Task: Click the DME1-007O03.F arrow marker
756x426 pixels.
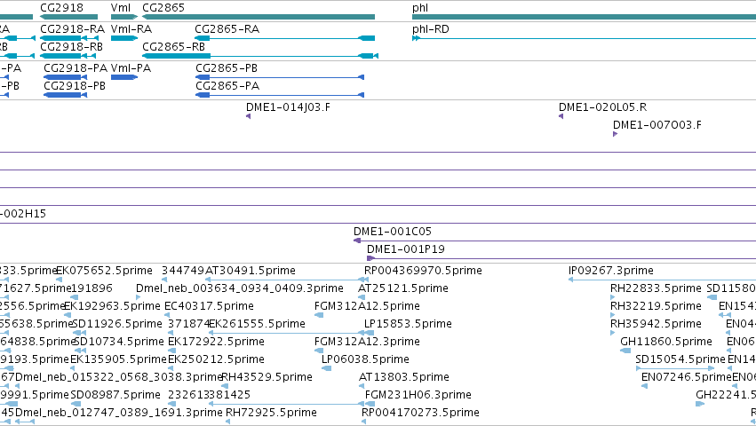Action: (x=616, y=134)
